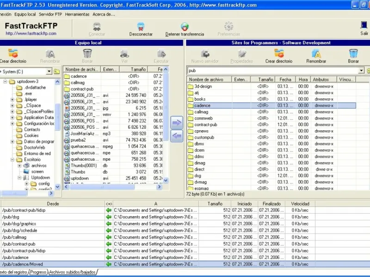Select Entorno de red in the tree
The width and height of the screenshot is (370, 277).
tap(37, 154)
